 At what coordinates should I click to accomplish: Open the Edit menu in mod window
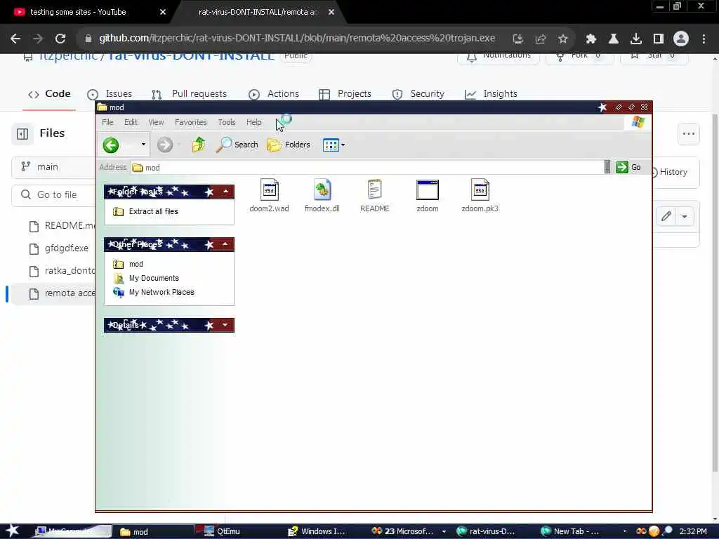pos(131,122)
